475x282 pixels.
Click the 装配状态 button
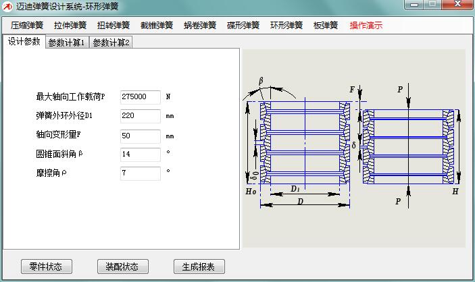click(123, 266)
